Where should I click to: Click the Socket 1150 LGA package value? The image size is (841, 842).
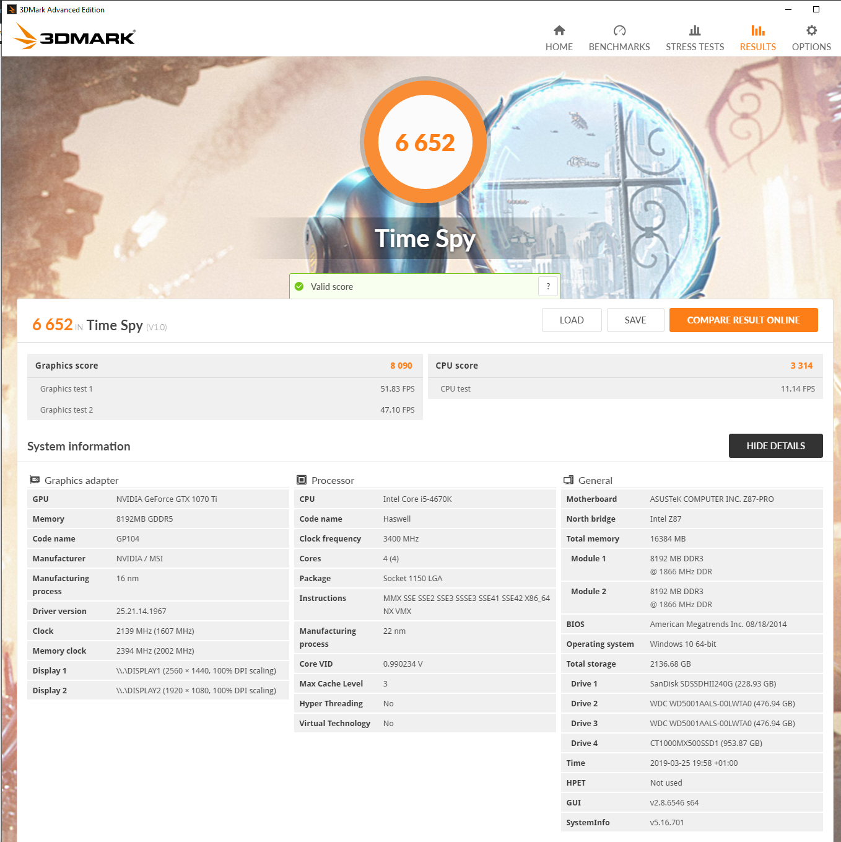click(412, 578)
